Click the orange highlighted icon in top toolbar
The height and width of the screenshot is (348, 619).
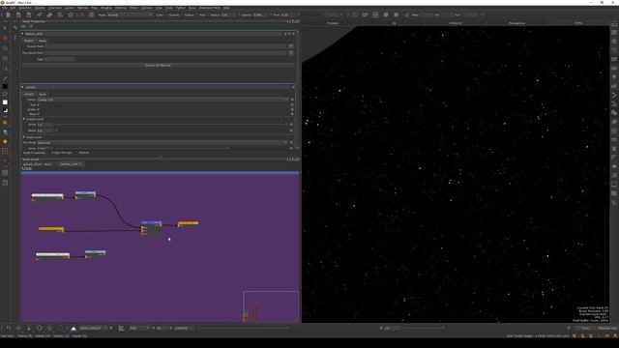tap(81, 15)
